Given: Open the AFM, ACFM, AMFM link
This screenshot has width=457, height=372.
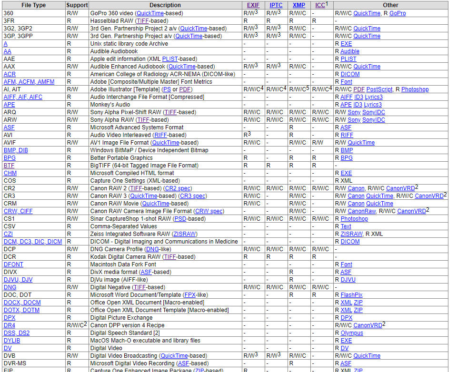Looking at the screenshot, I should tap(29, 82).
